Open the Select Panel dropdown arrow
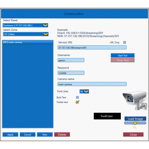Viewport: 149px width, 149px height. coord(45,25)
